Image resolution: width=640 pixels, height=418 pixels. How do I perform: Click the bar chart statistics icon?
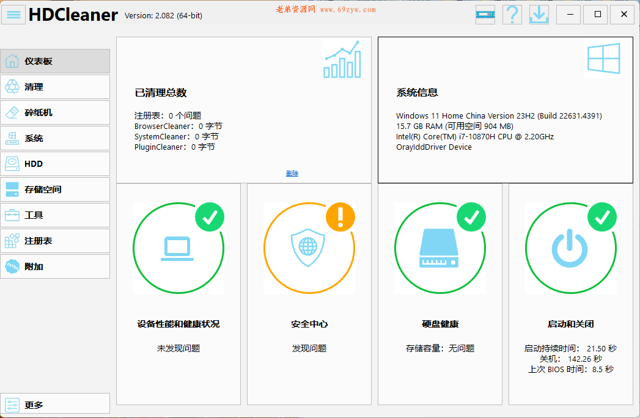point(342,59)
